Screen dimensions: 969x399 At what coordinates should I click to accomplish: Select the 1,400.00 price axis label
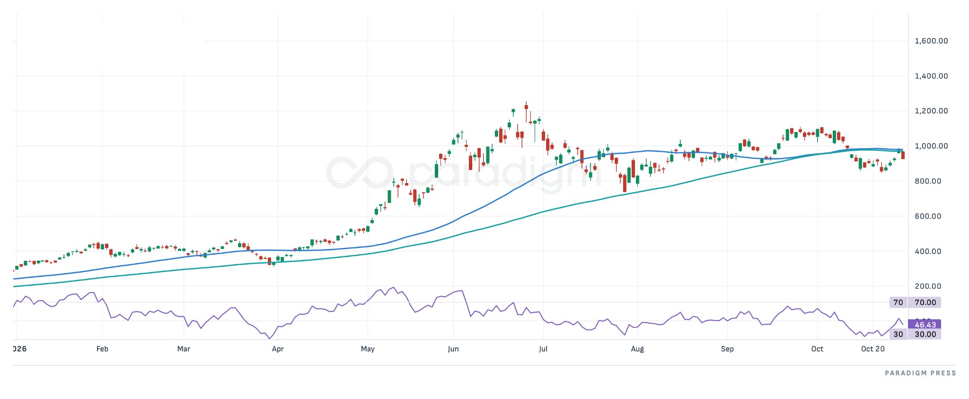pyautogui.click(x=931, y=76)
